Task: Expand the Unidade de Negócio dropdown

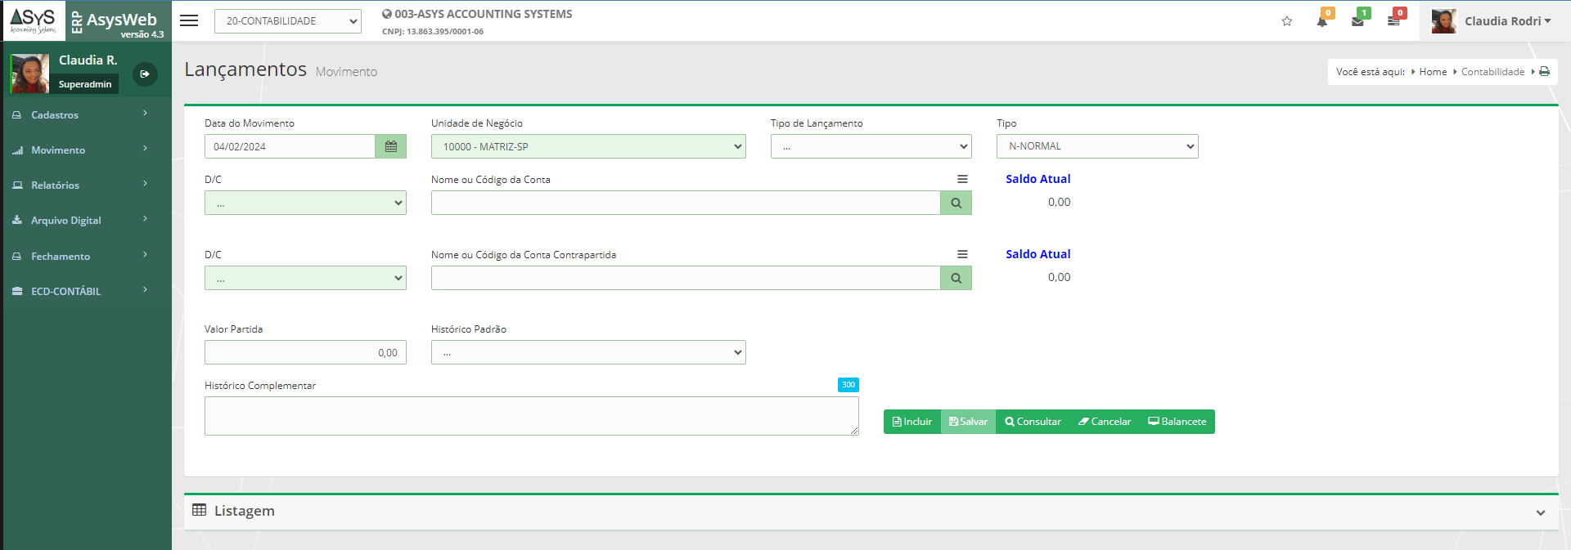Action: [x=587, y=146]
